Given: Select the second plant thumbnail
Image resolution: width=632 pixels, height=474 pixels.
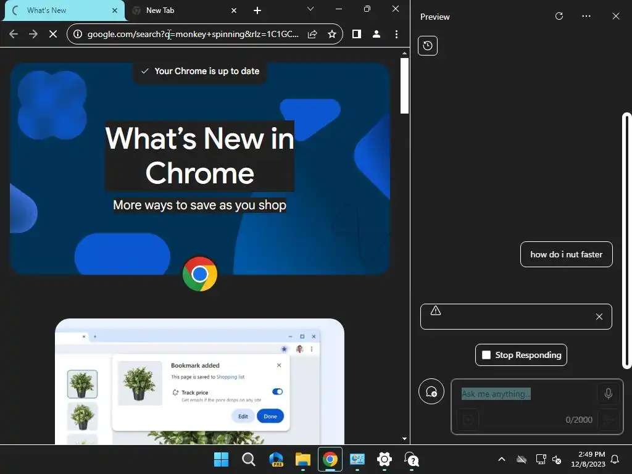Looking at the screenshot, I should click(x=82, y=417).
